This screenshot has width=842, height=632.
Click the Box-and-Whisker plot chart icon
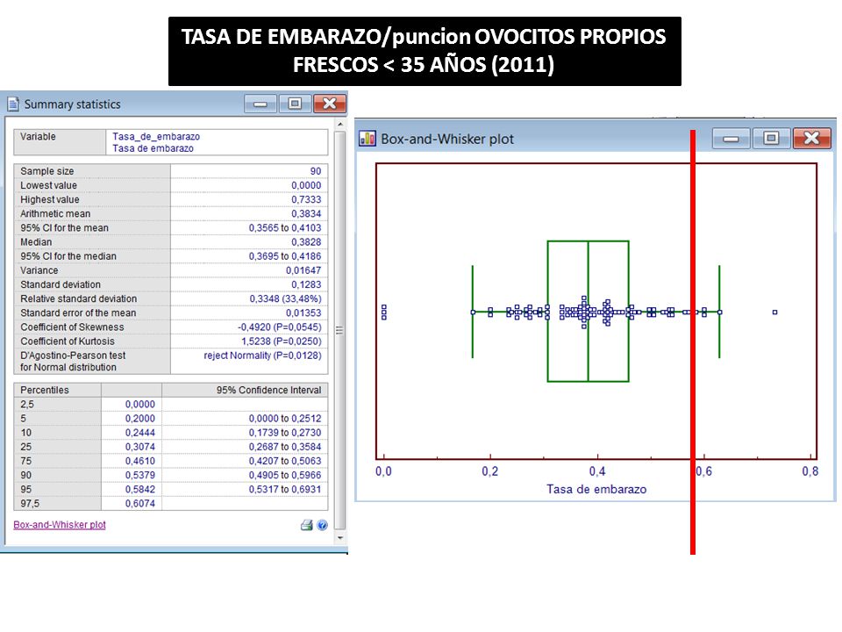[367, 139]
